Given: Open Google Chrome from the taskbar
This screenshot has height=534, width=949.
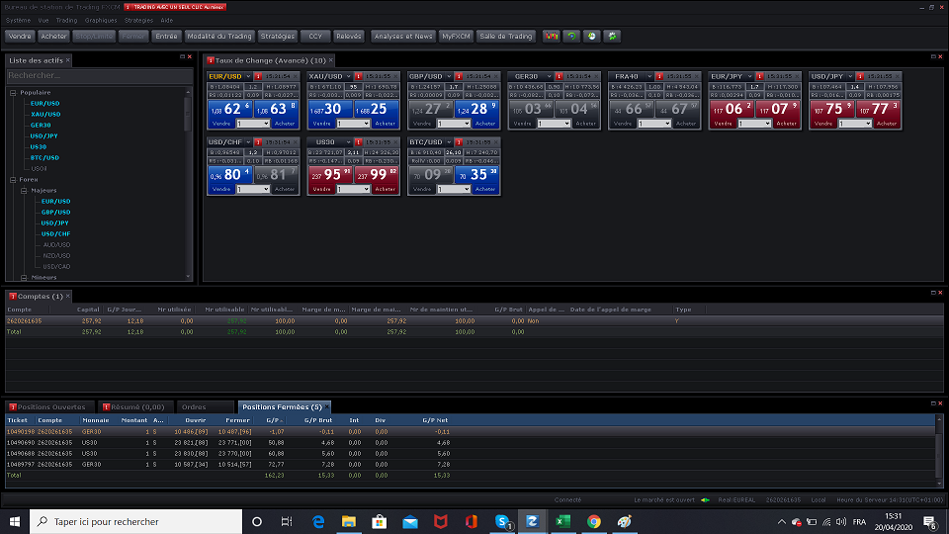Looking at the screenshot, I should (x=594, y=521).
